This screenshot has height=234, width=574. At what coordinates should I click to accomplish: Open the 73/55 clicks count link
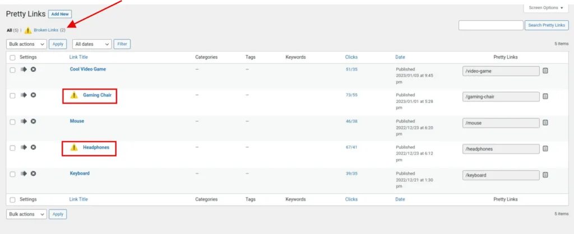[x=351, y=95]
